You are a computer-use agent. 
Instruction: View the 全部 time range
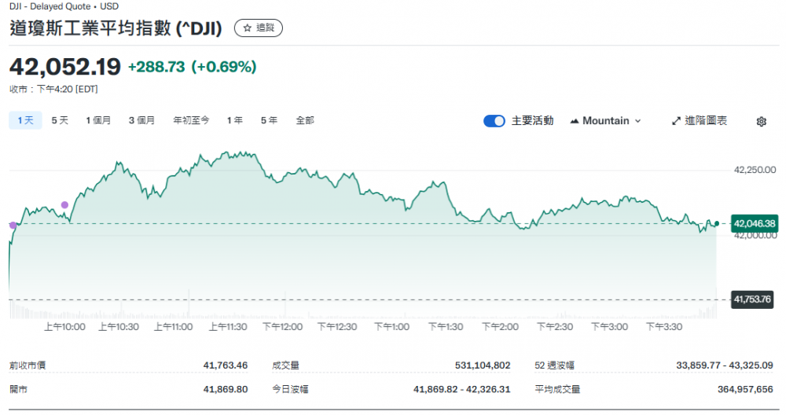[305, 120]
